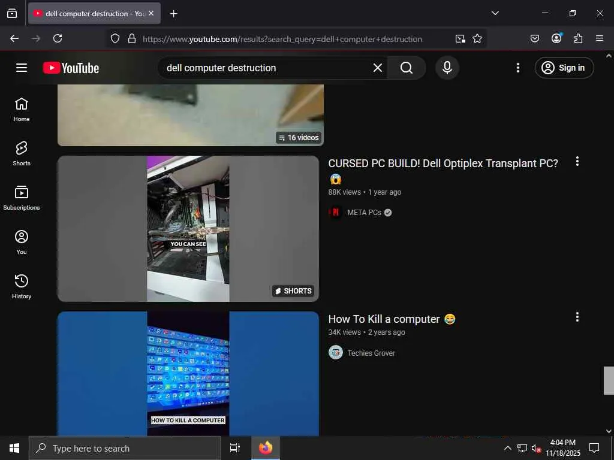
Task: Click the Firefox address bar URL
Action: 282,39
